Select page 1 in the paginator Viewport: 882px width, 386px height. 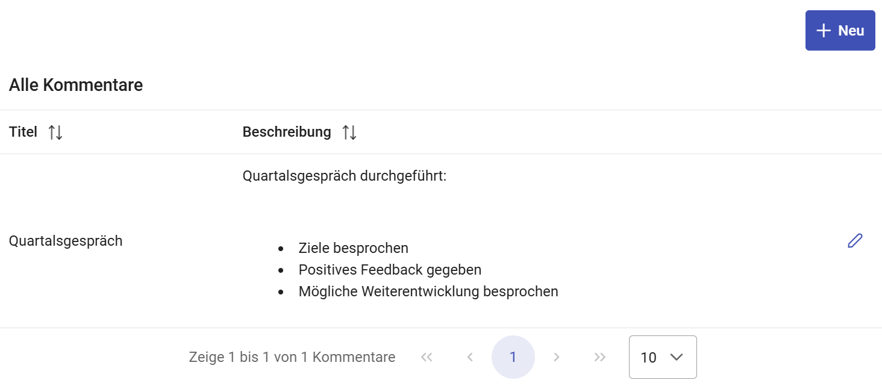[513, 357]
